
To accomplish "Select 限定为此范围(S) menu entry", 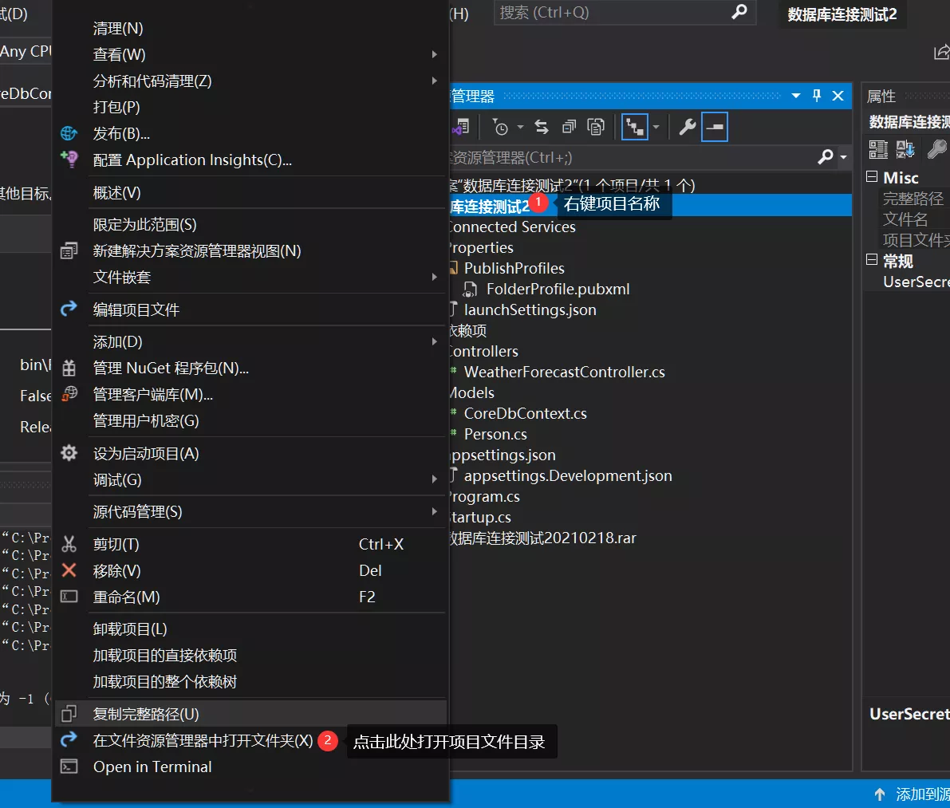I will pos(250,225).
